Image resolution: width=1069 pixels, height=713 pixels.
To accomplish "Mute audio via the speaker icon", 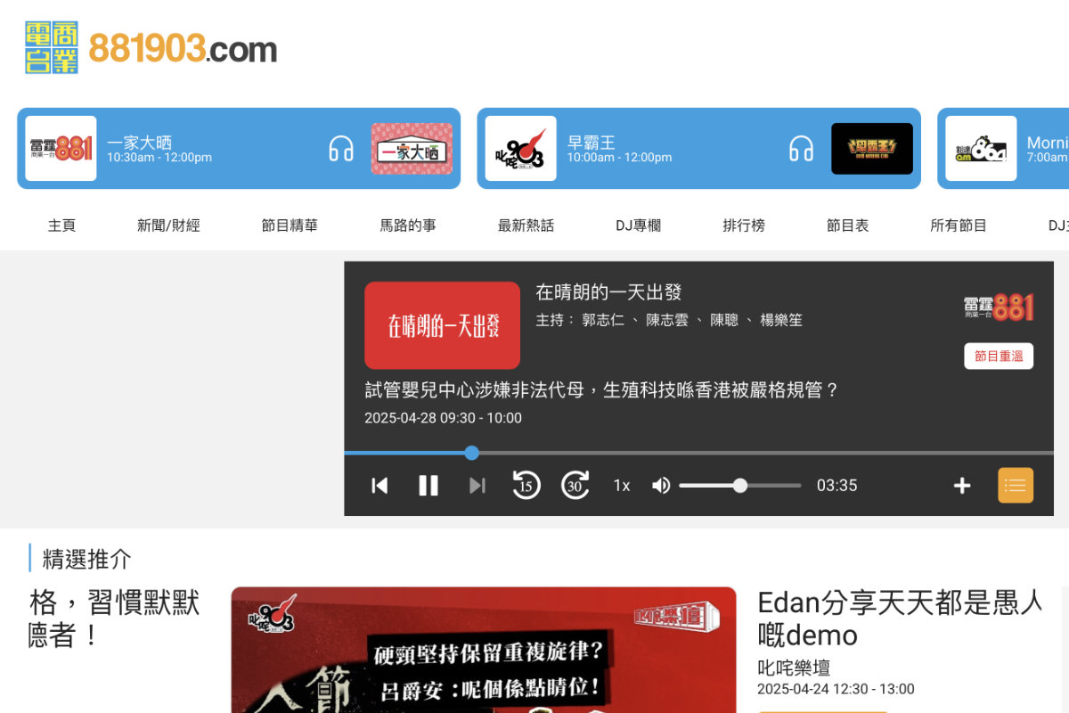I will click(660, 485).
